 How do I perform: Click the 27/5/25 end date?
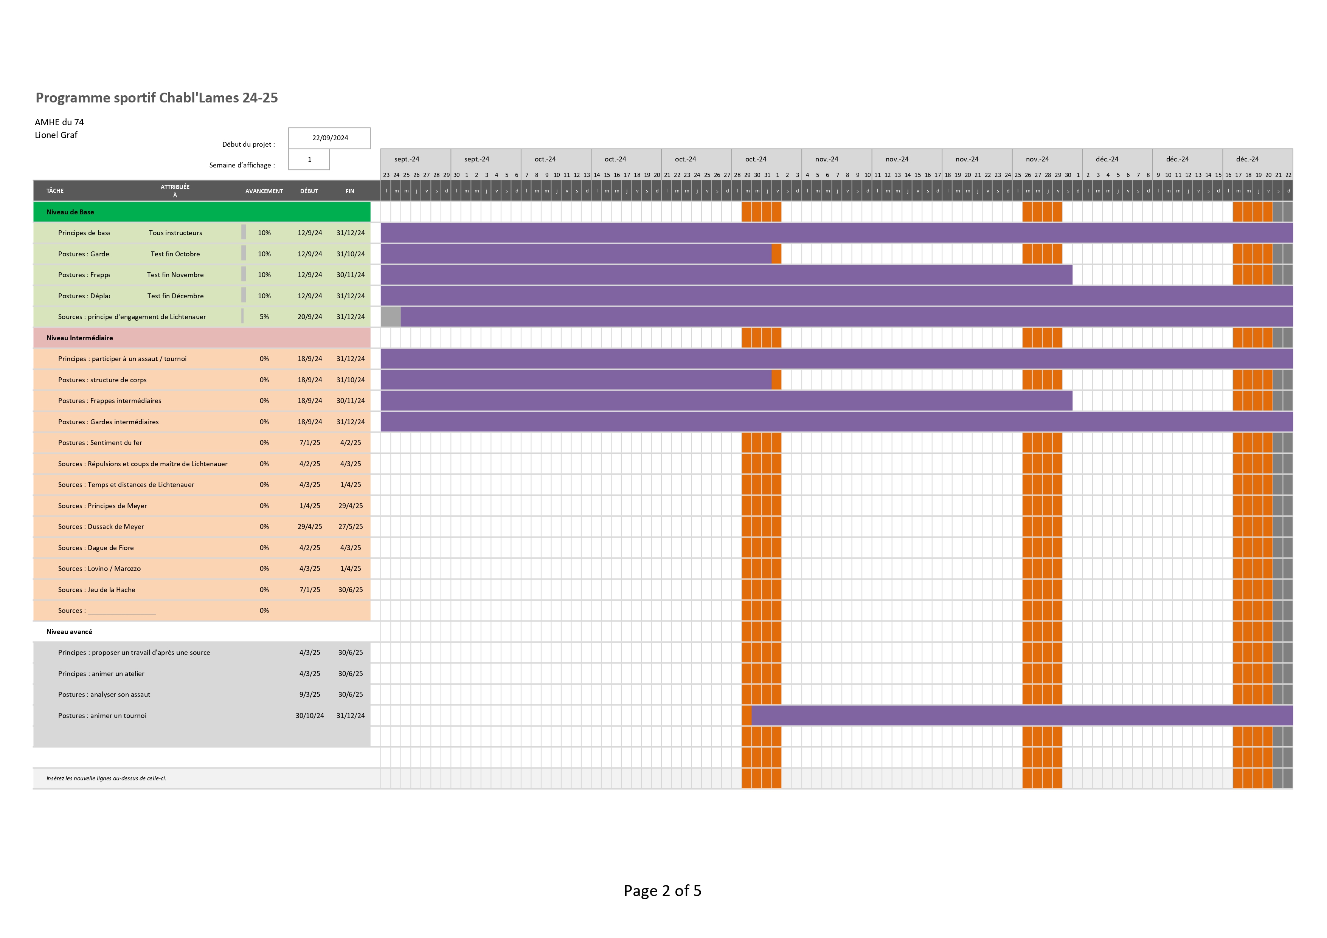351,527
